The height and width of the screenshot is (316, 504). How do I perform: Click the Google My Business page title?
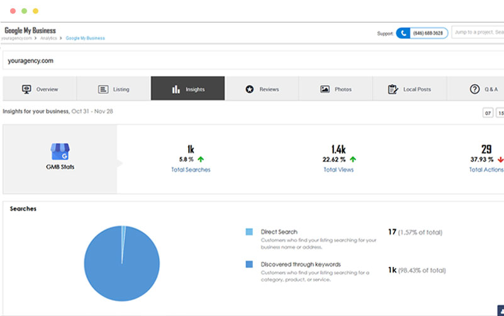click(30, 31)
